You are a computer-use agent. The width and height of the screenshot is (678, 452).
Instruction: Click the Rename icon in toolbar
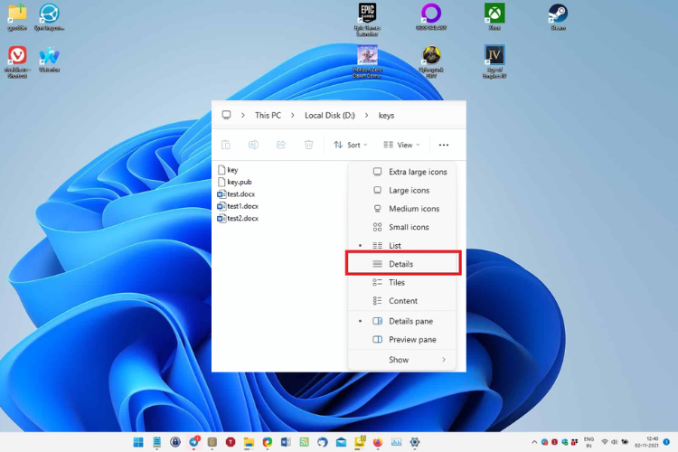tap(254, 145)
